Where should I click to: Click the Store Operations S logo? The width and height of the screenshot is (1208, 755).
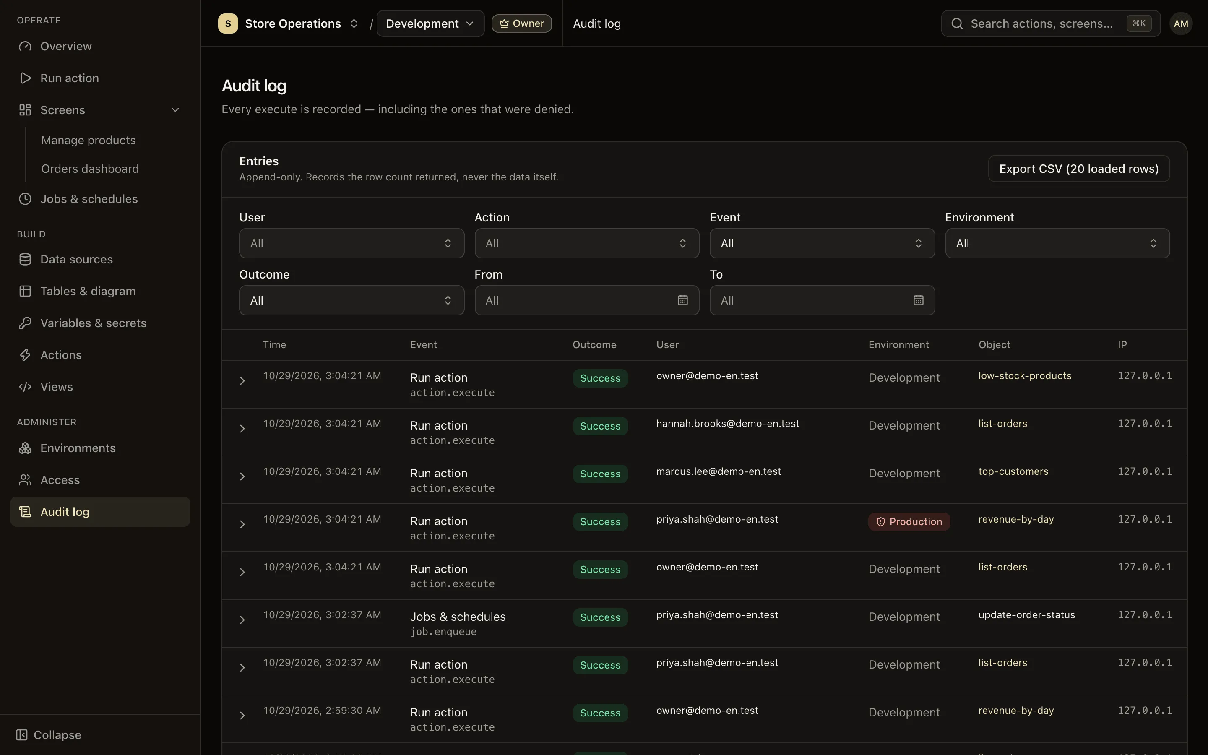(x=228, y=23)
